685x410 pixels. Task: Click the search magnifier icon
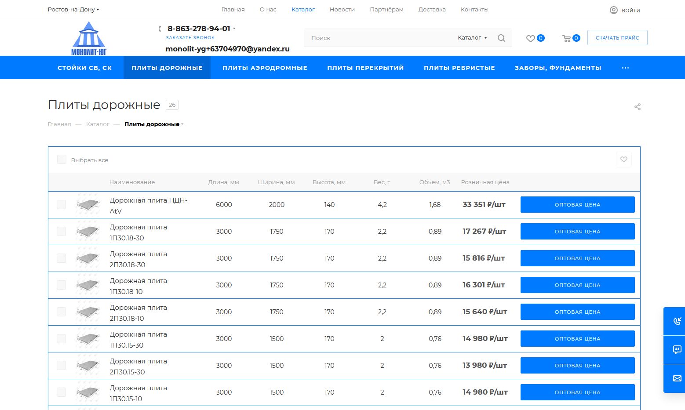(x=501, y=38)
